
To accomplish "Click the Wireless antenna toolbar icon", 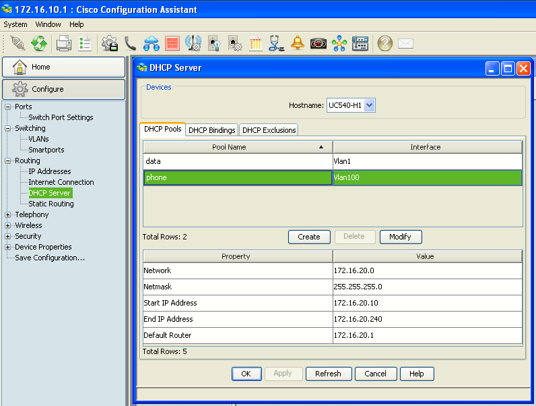I will pos(193,43).
